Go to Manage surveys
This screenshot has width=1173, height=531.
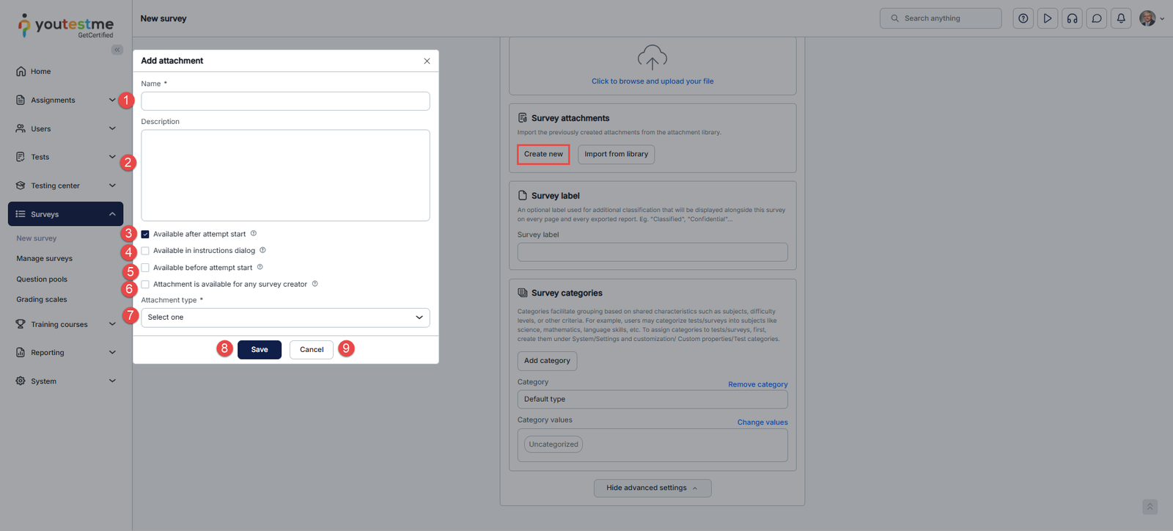click(x=45, y=259)
